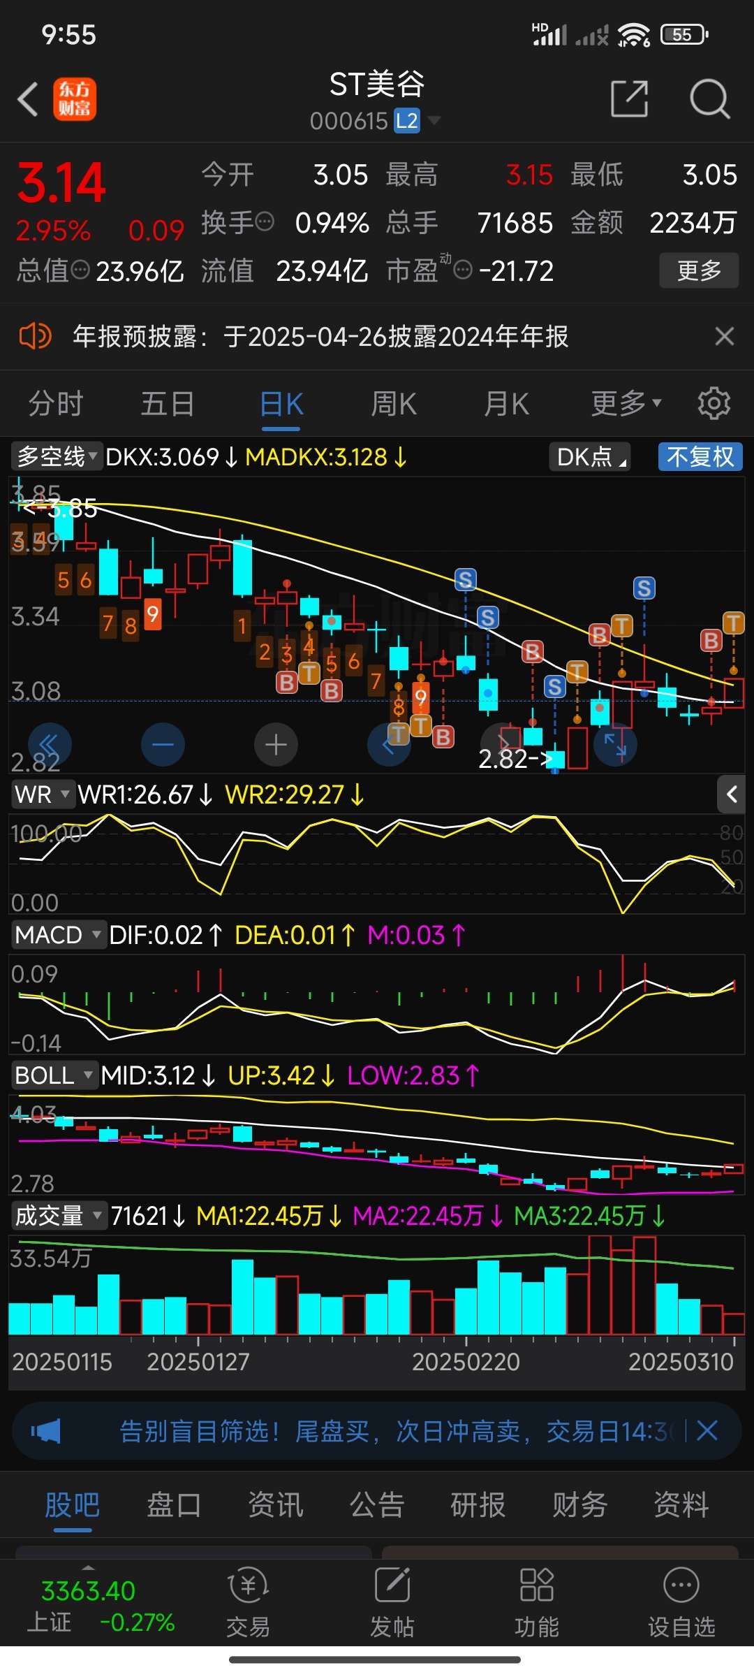Screen dimensions: 754x1677
Task: Open the stock search magnifier
Action: click(709, 99)
